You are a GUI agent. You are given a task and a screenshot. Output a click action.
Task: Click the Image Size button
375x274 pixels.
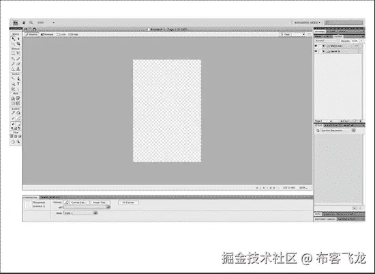(x=100, y=202)
